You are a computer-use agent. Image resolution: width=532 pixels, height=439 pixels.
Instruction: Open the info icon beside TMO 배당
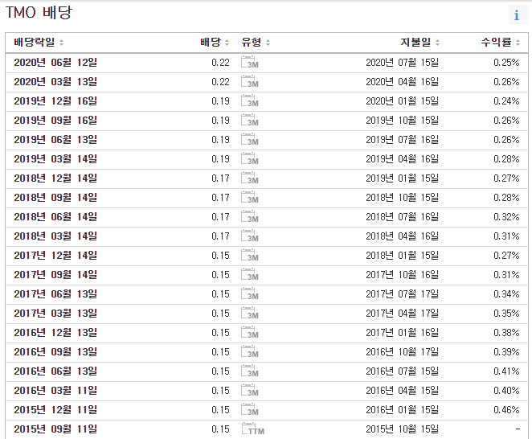(517, 15)
